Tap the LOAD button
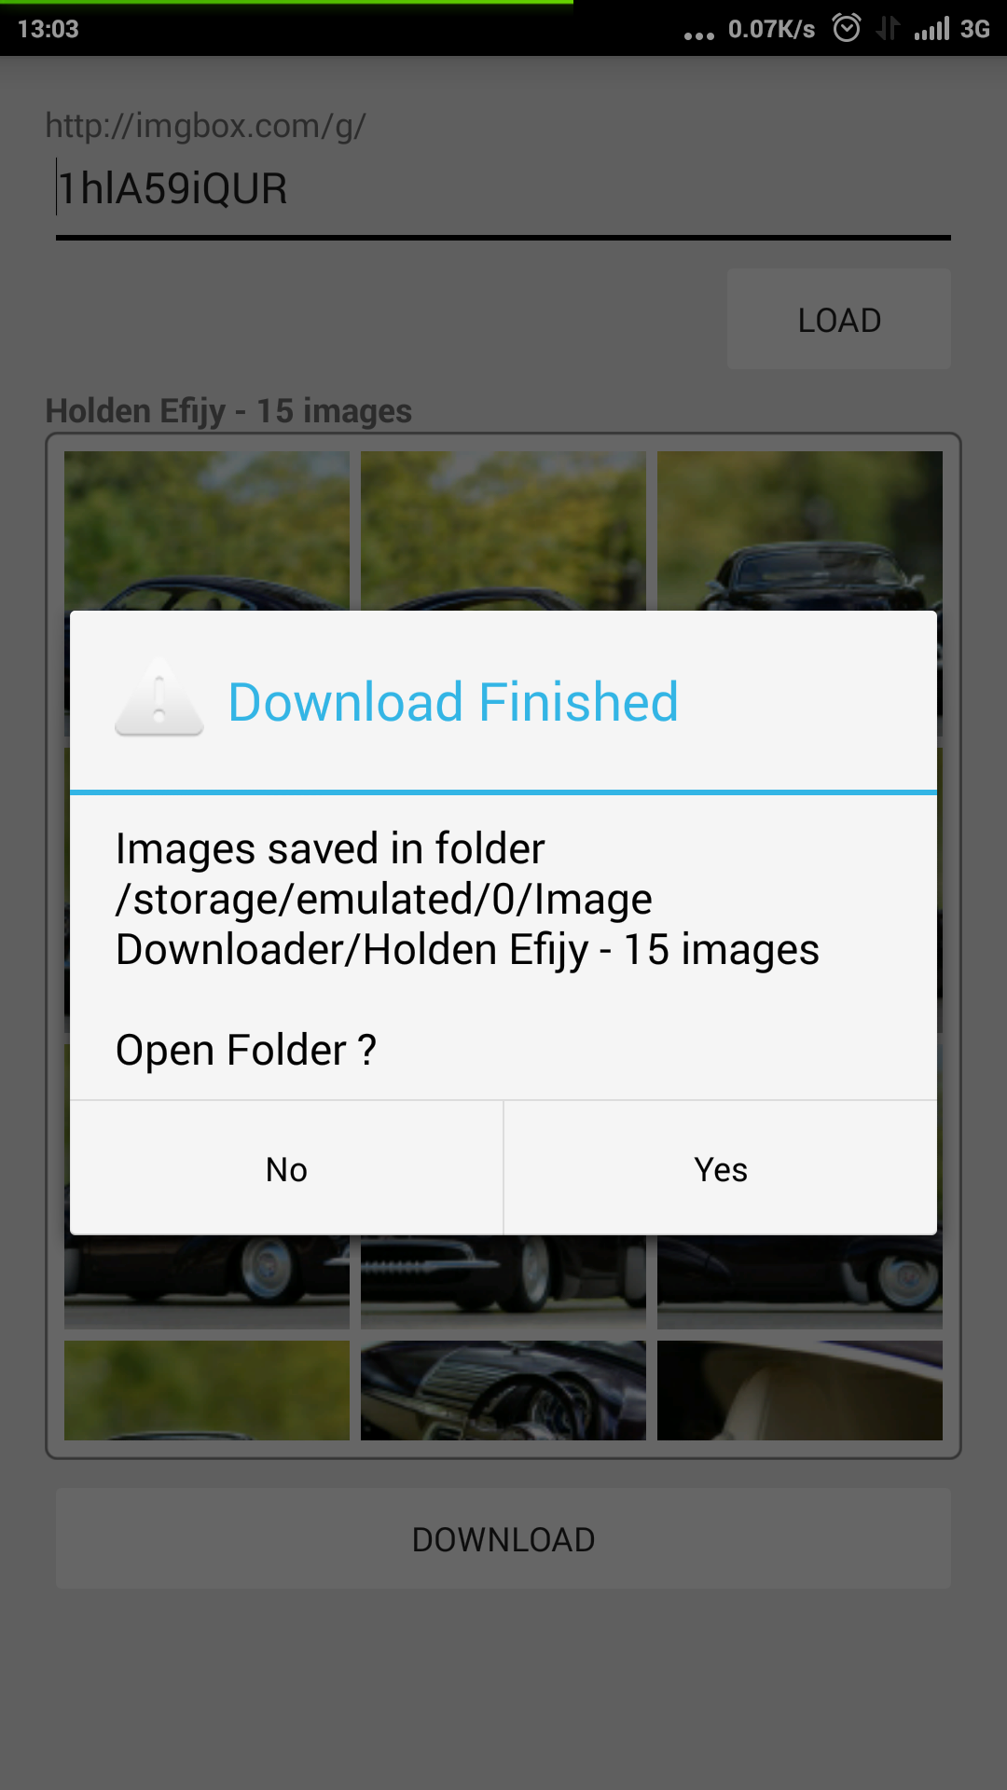The height and width of the screenshot is (1790, 1007). point(839,319)
